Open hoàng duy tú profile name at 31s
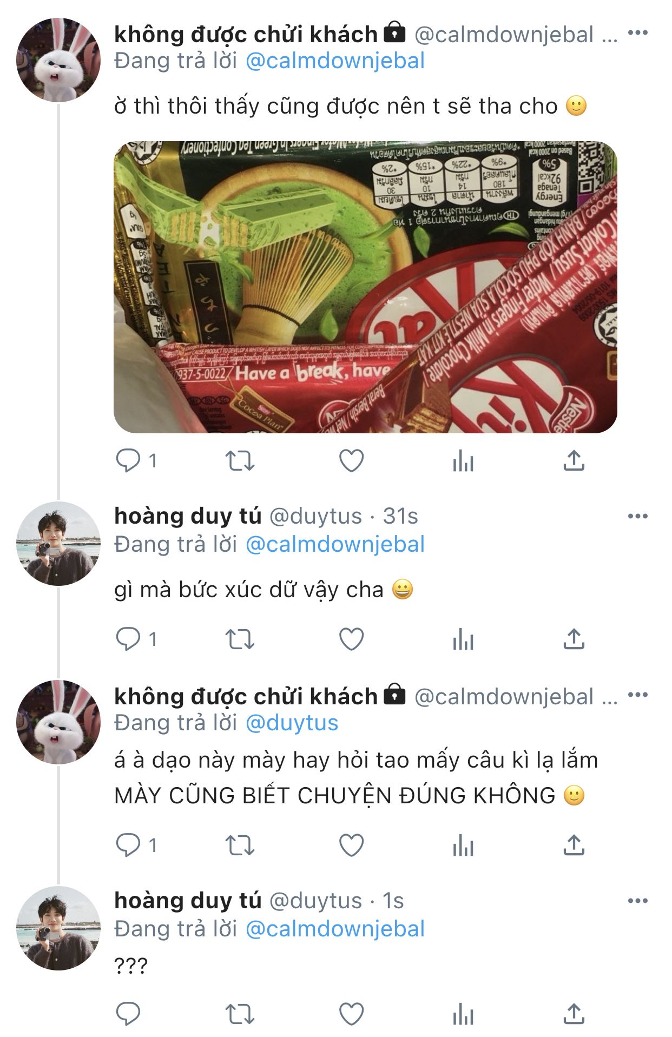The width and height of the screenshot is (672, 1037). [188, 516]
